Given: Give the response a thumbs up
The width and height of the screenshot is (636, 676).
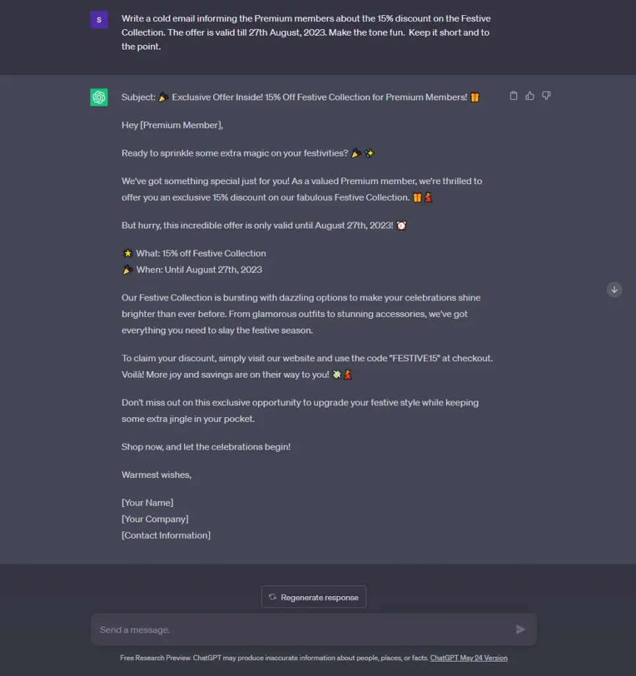Looking at the screenshot, I should (530, 96).
